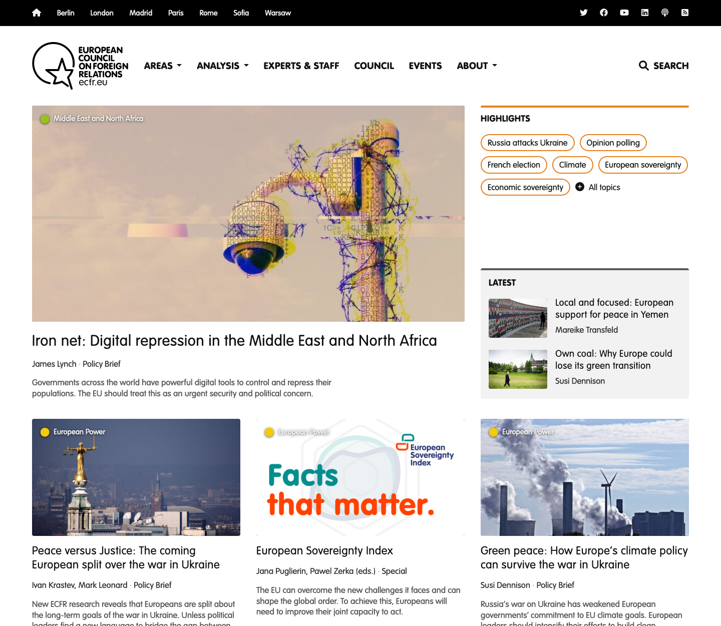Image resolution: width=721 pixels, height=626 pixels.
Task: Expand the Analysis dropdown menu
Action: tap(222, 66)
